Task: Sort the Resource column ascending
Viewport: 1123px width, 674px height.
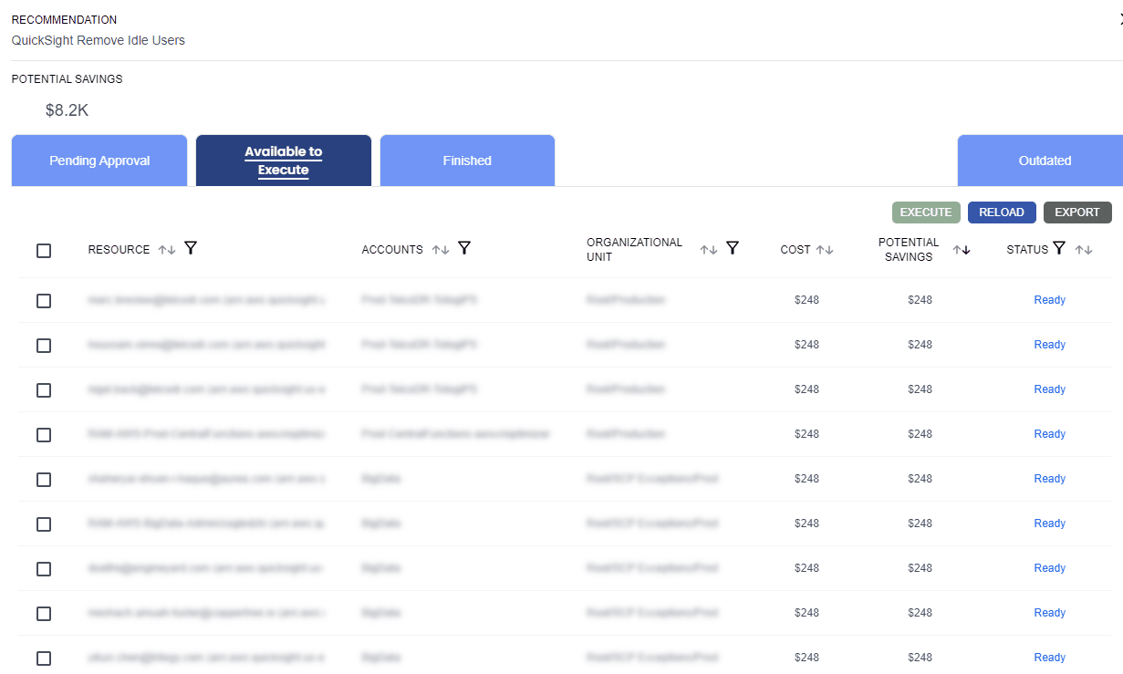Action: 168,247
